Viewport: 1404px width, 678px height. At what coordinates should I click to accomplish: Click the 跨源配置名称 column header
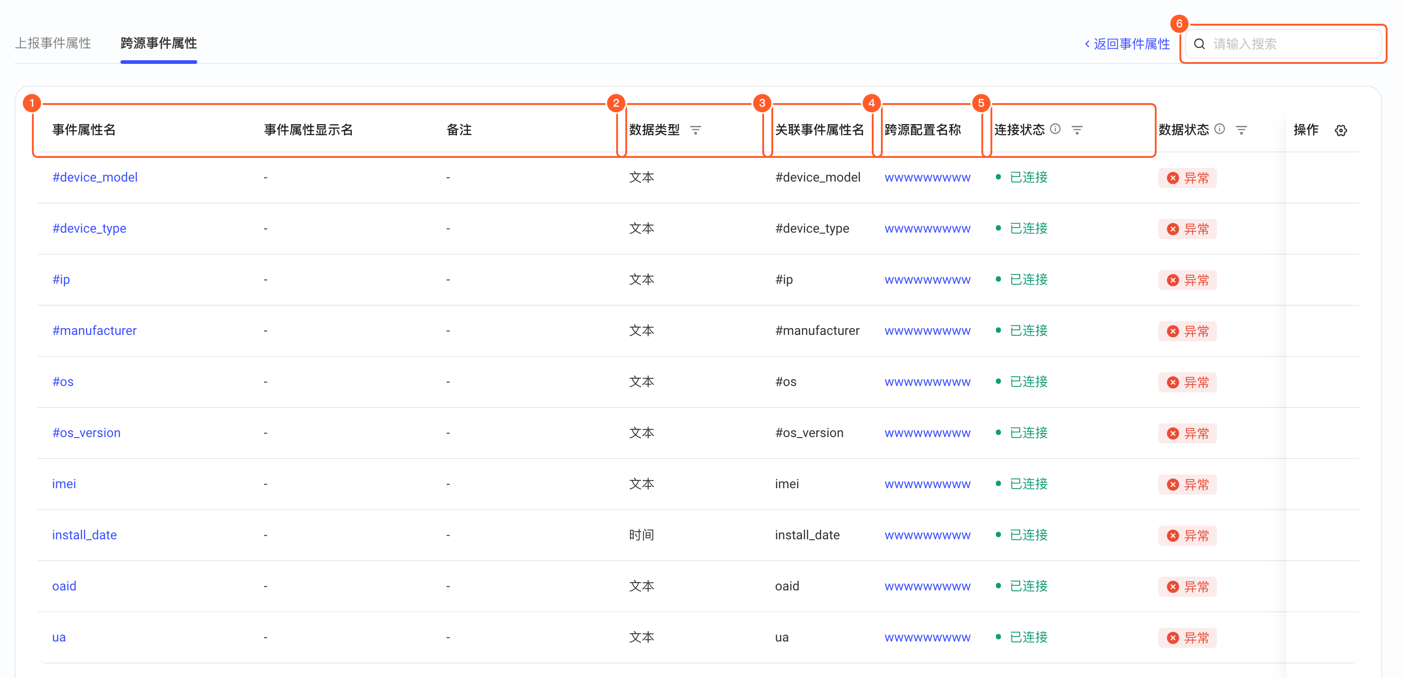(x=922, y=130)
